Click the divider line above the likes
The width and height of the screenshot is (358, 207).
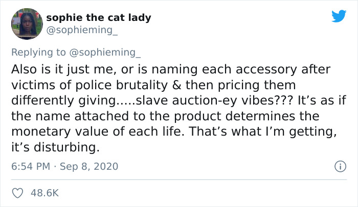pyautogui.click(x=178, y=179)
